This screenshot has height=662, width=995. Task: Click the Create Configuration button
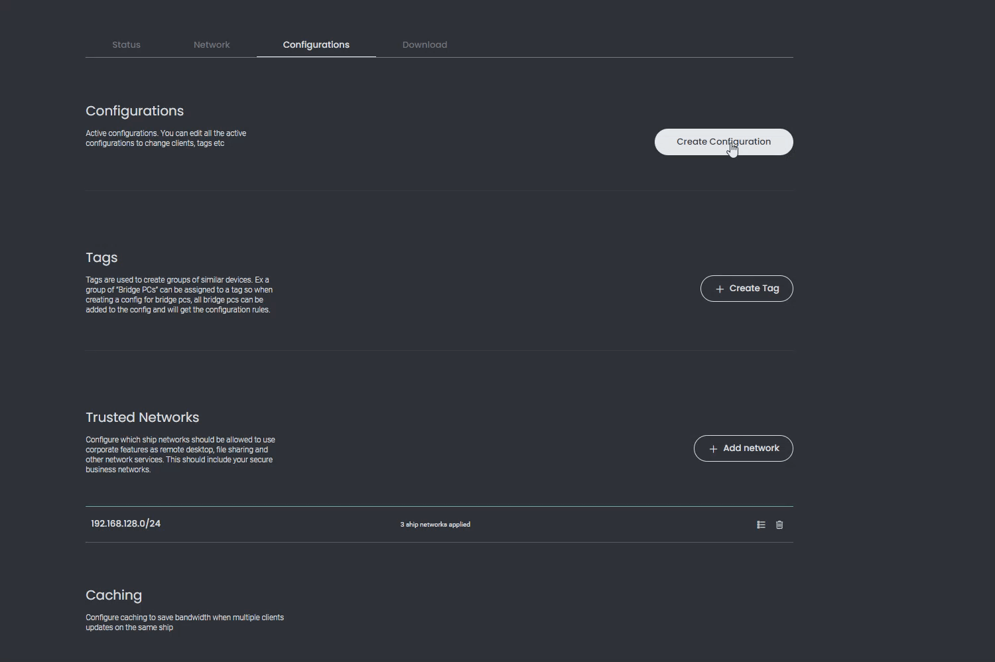(724, 141)
